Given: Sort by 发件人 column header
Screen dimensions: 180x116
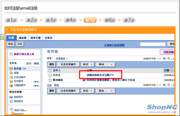Looking at the screenshot, I should point(57,70).
